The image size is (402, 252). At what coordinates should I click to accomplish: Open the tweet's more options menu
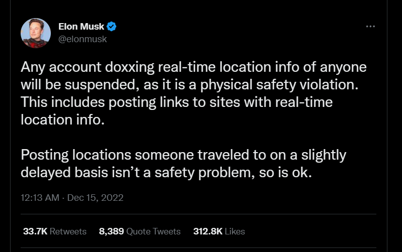point(370,27)
